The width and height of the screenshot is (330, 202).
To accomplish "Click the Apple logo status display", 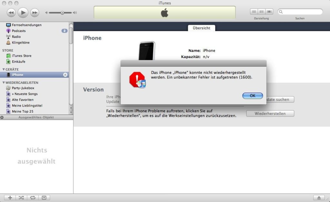I will click(165, 13).
